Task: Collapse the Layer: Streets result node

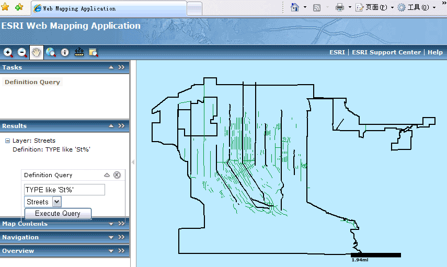Action: click(8, 141)
